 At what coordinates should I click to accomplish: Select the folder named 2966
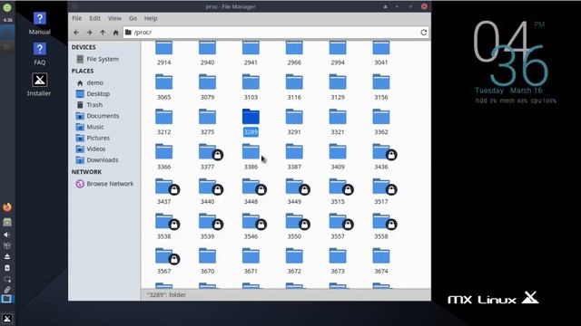(x=294, y=53)
